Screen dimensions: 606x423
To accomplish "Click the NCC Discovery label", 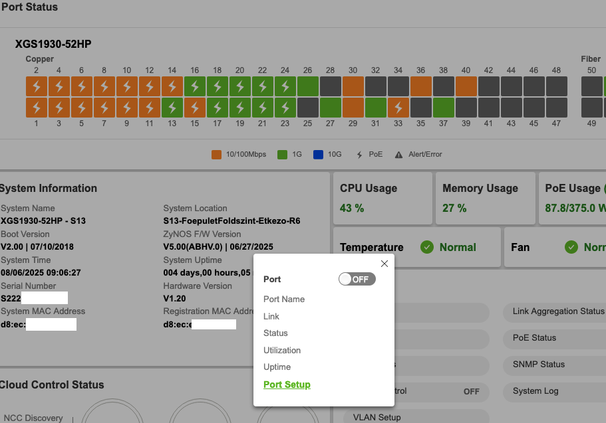I will click(x=33, y=418).
